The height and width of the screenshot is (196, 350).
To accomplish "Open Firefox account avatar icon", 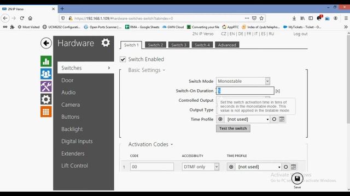I will click(x=335, y=18).
